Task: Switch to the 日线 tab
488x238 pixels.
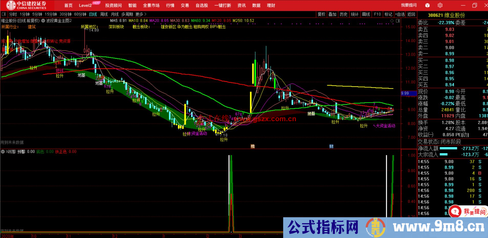Action: (93, 14)
